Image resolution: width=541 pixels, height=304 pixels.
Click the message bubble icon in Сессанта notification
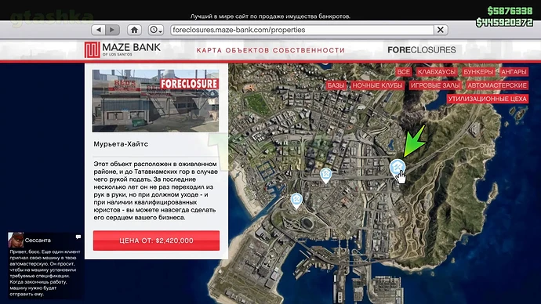click(x=78, y=237)
